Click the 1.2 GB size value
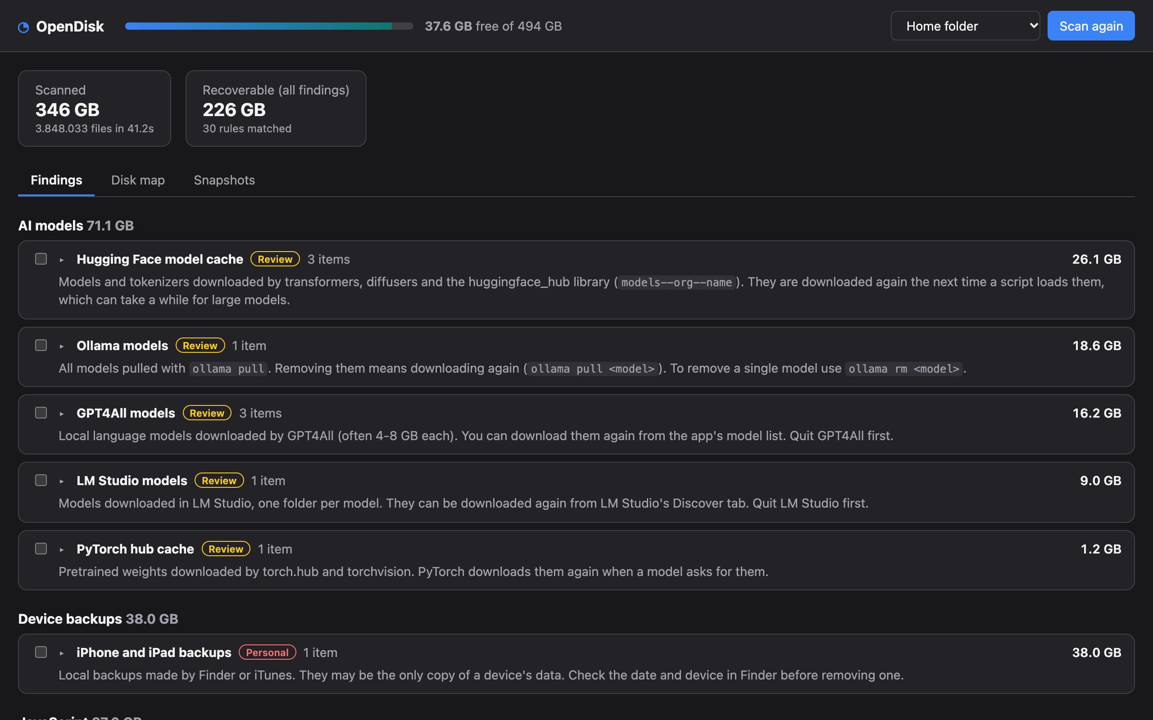1153x720 pixels. click(1101, 549)
